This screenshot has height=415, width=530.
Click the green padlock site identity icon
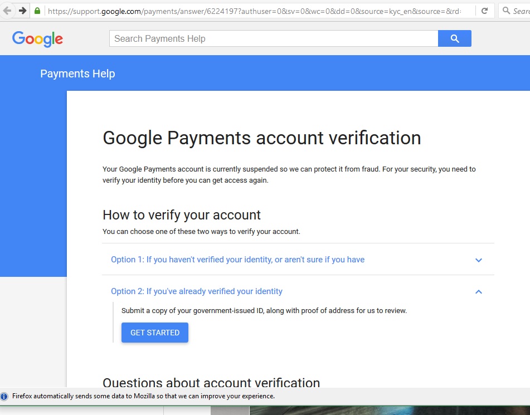(37, 11)
